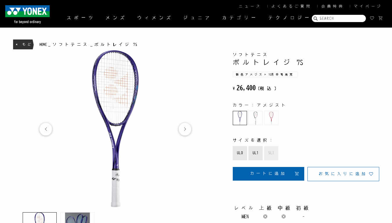The width and height of the screenshot is (392, 223).
Task: Open the スポーツ menu
Action: pos(80,18)
